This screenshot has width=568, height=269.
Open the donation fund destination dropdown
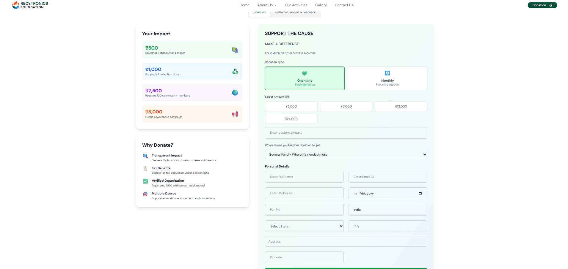click(x=346, y=154)
